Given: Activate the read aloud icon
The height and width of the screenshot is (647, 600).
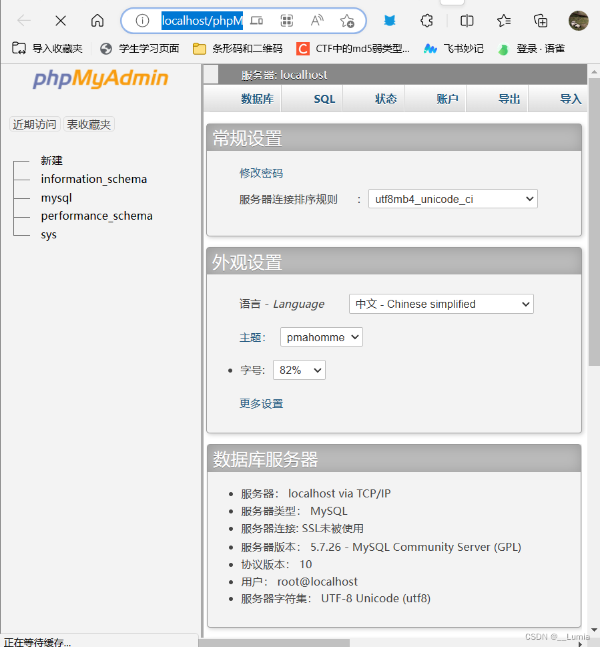Looking at the screenshot, I should [x=317, y=21].
